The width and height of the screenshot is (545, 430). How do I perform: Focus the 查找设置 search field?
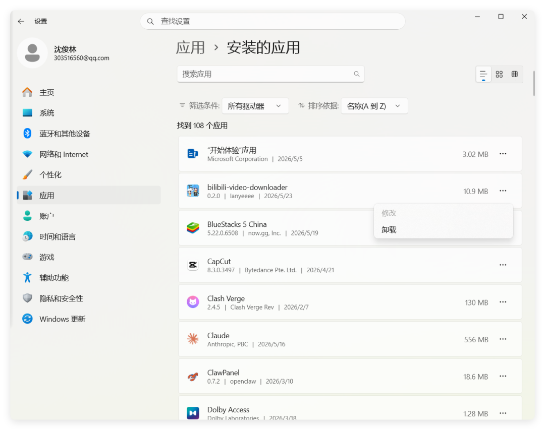pyautogui.click(x=272, y=22)
